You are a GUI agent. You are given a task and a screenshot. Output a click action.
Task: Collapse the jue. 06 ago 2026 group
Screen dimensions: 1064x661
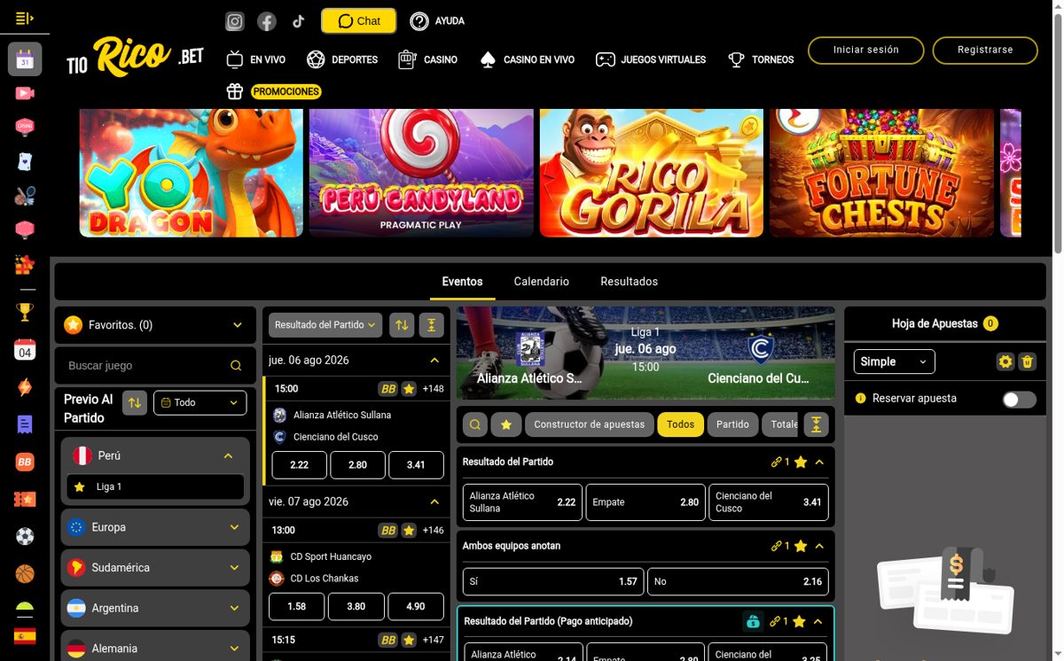[x=434, y=360]
